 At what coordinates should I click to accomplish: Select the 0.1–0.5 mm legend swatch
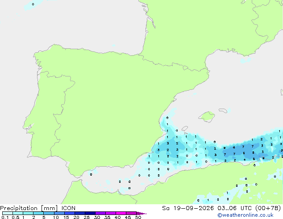point(8,213)
